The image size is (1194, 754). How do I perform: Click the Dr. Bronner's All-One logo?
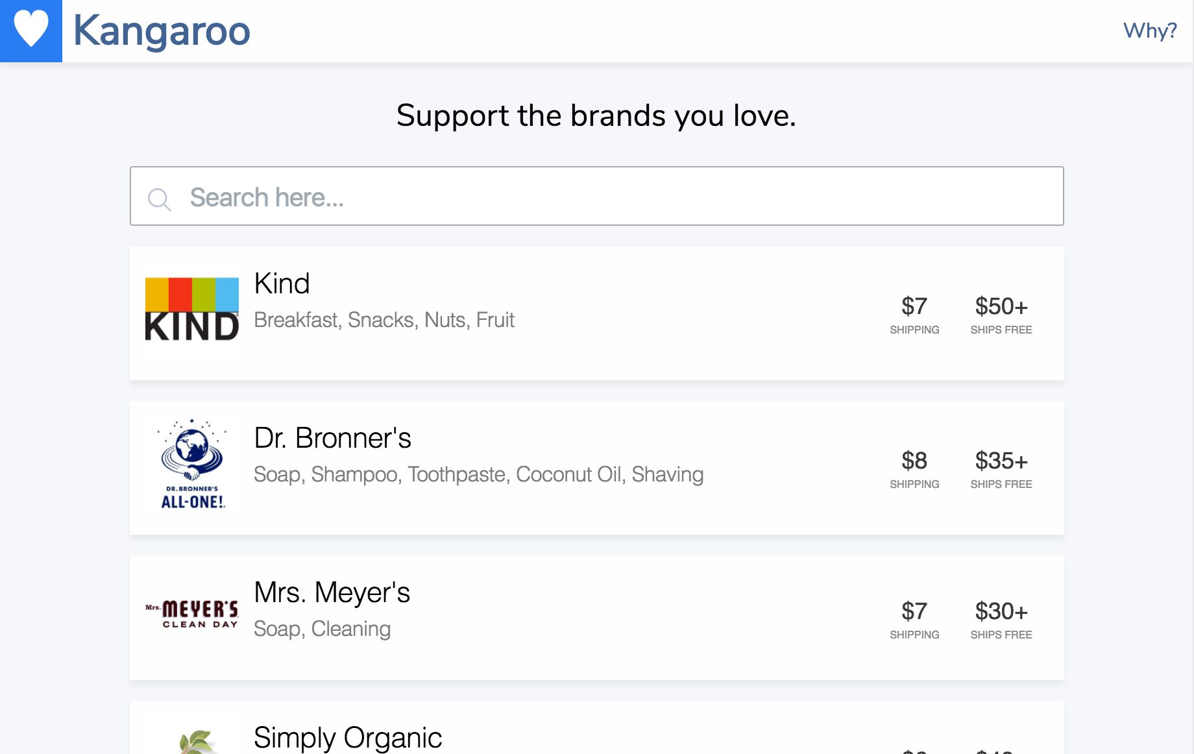[x=192, y=465]
